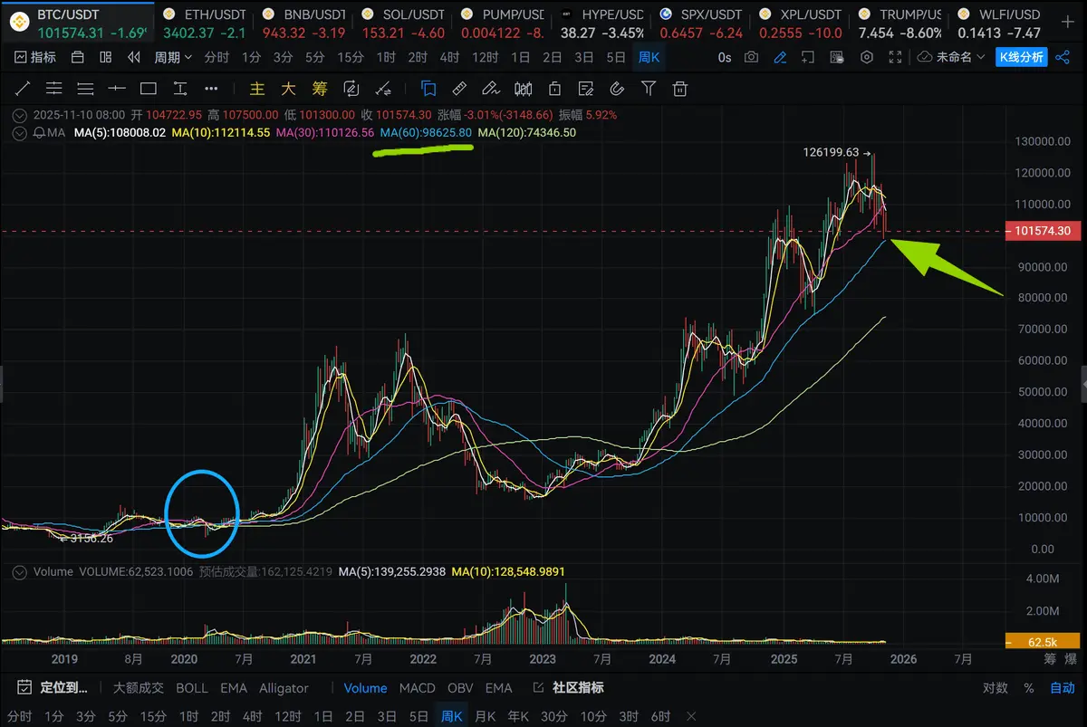Delete drawings with trash icon
This screenshot has width=1087, height=727.
pos(679,90)
